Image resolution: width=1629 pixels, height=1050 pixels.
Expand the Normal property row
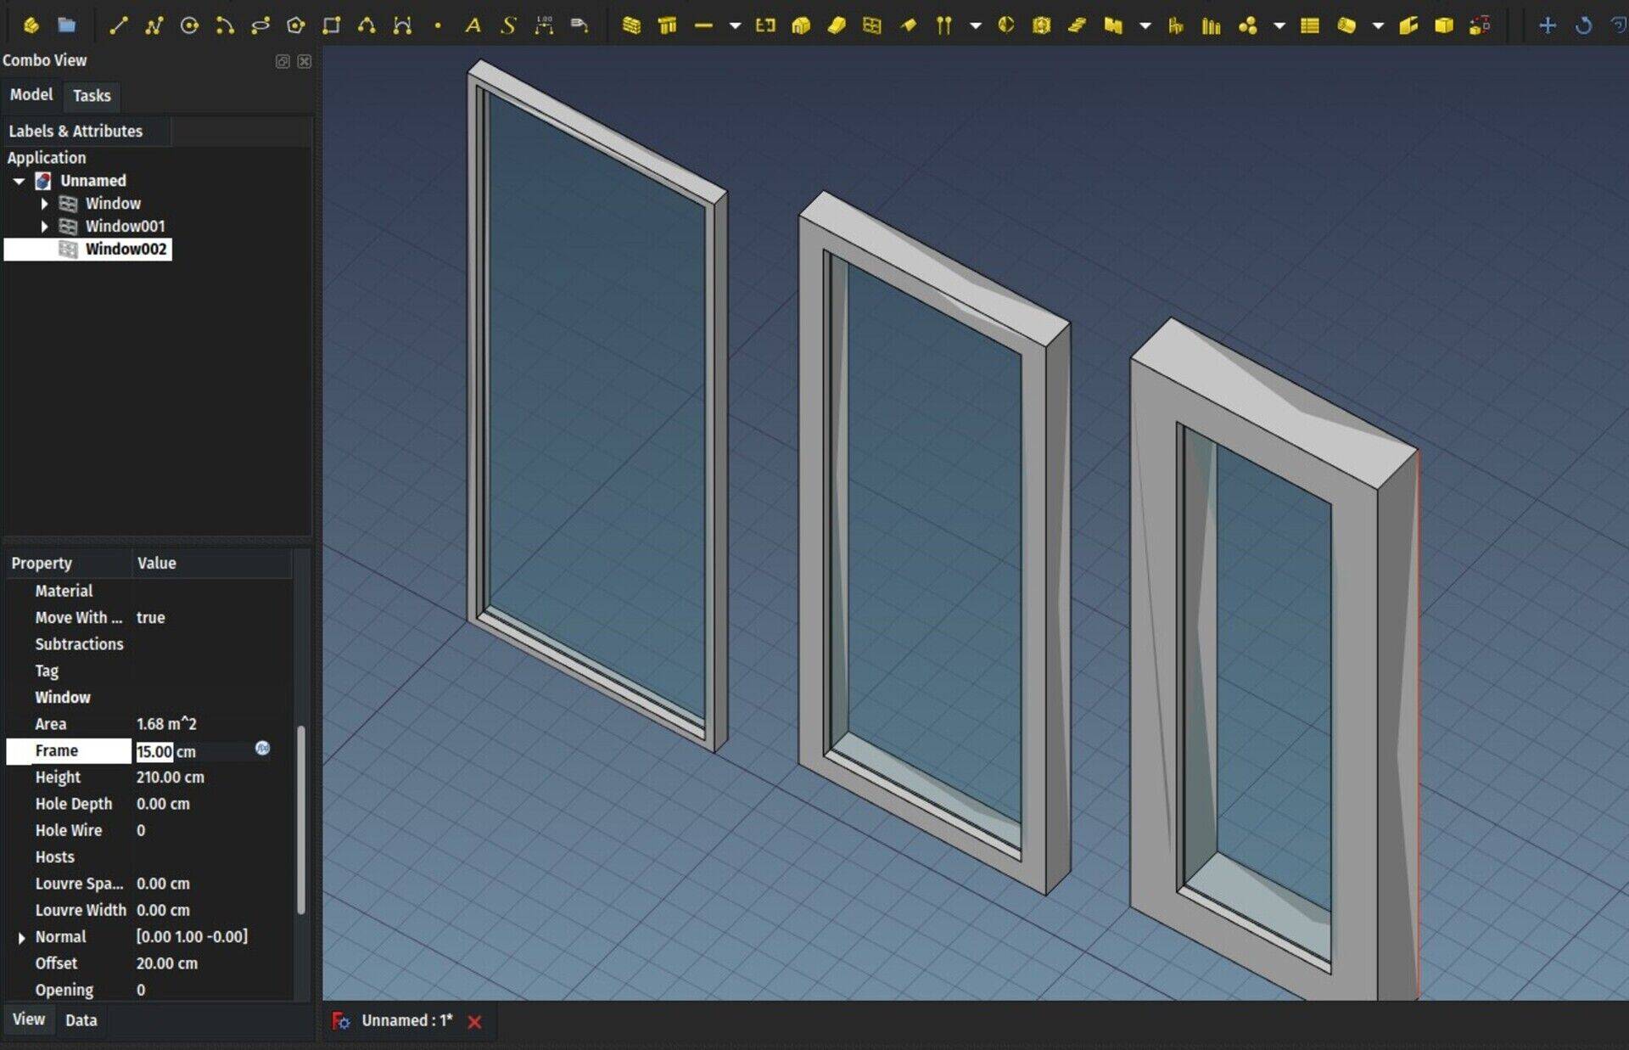[x=22, y=938]
